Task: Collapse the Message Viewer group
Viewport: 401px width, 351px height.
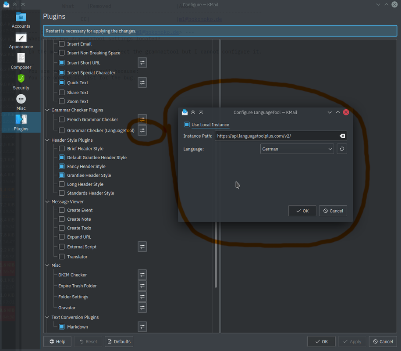Action: [x=47, y=202]
